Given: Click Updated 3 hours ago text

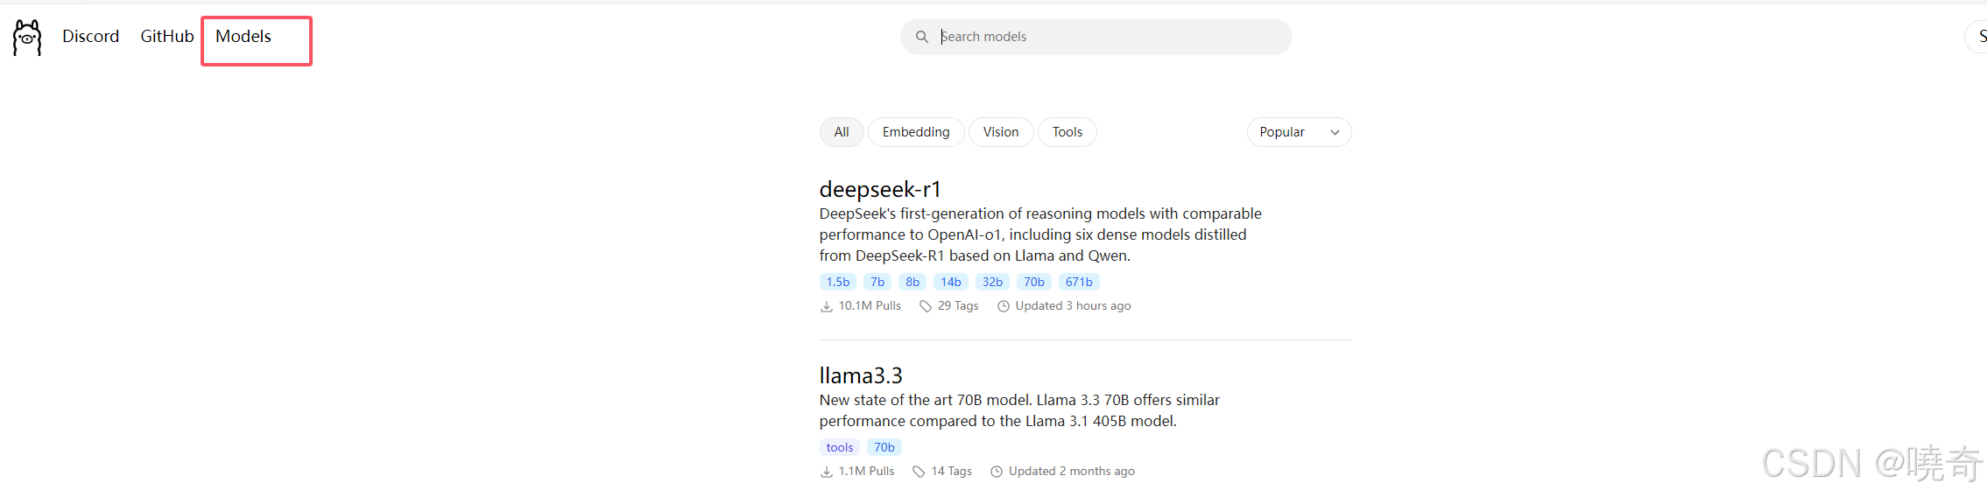Looking at the screenshot, I should point(1073,306).
